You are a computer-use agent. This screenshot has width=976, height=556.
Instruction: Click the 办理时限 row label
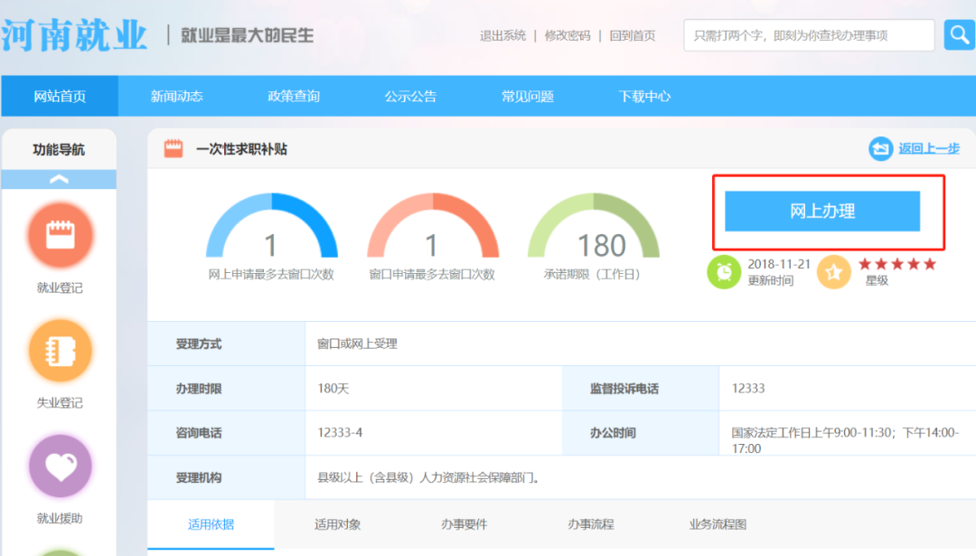coord(199,389)
